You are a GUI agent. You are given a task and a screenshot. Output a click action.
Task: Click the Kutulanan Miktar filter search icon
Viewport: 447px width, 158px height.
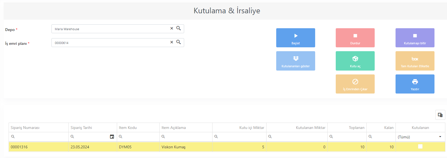[270, 137]
